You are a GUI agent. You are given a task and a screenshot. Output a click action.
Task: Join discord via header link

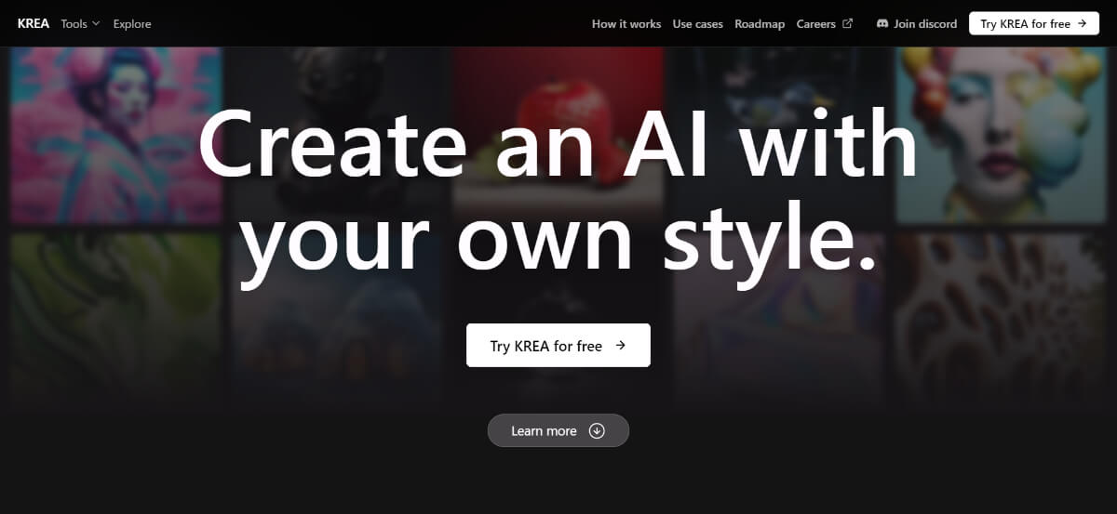917,24
